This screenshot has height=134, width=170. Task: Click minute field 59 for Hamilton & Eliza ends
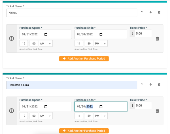89,116
